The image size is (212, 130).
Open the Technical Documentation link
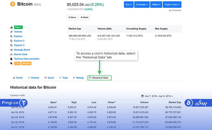point(27,59)
